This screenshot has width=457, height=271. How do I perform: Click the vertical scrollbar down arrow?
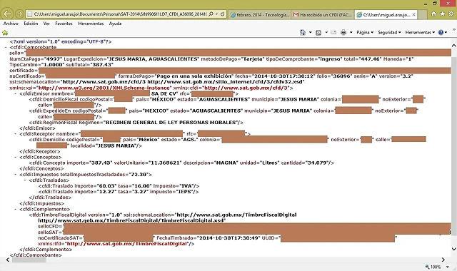tap(454, 249)
